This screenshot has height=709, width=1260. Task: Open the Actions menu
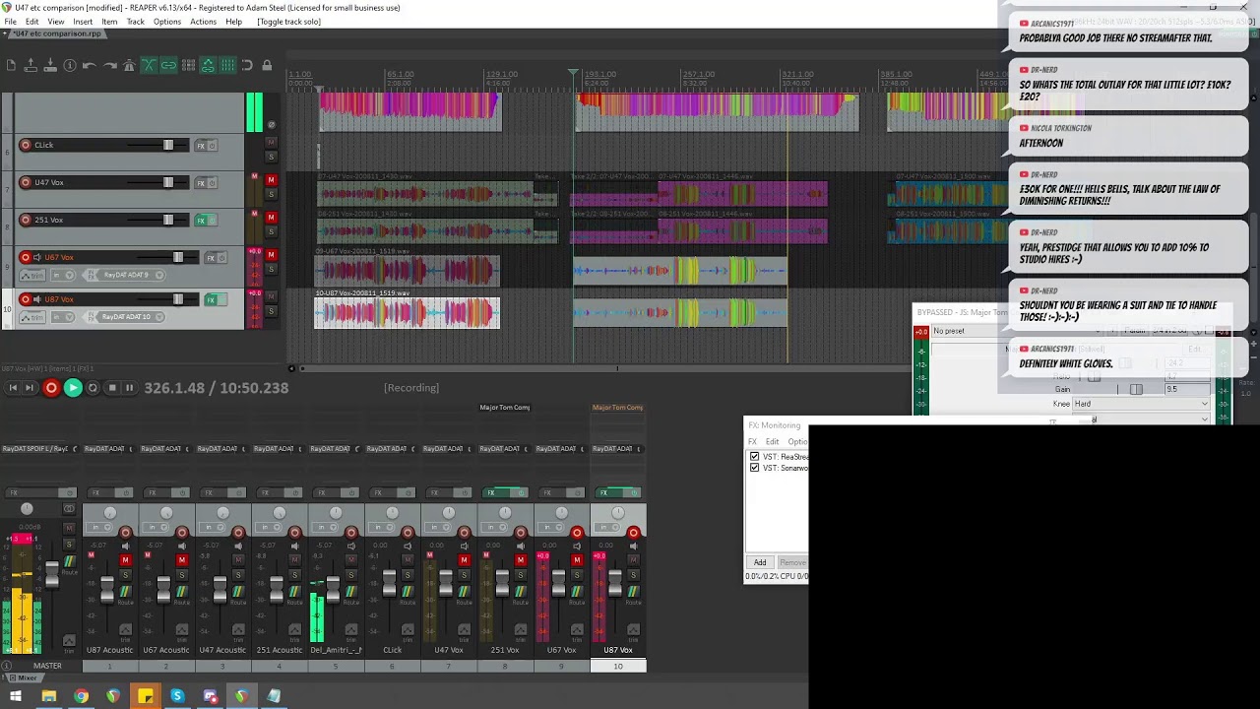click(203, 22)
